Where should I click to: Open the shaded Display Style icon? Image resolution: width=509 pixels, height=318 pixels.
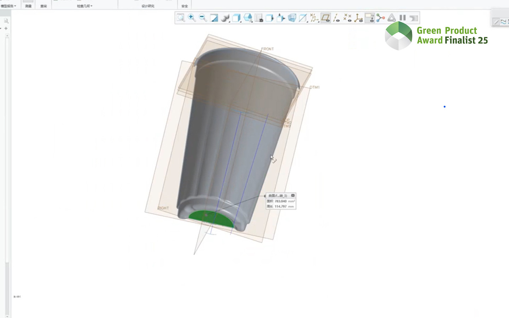(x=236, y=18)
